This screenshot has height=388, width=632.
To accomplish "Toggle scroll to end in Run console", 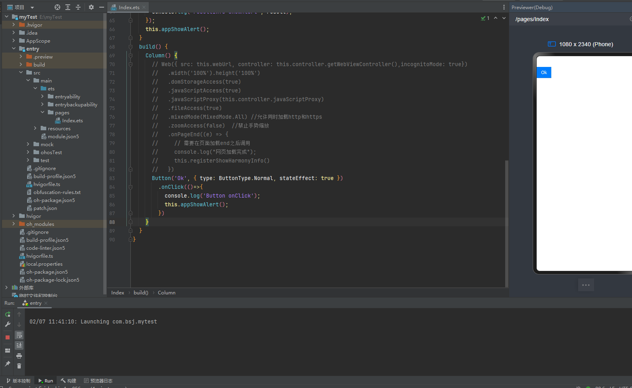I will click(19, 345).
